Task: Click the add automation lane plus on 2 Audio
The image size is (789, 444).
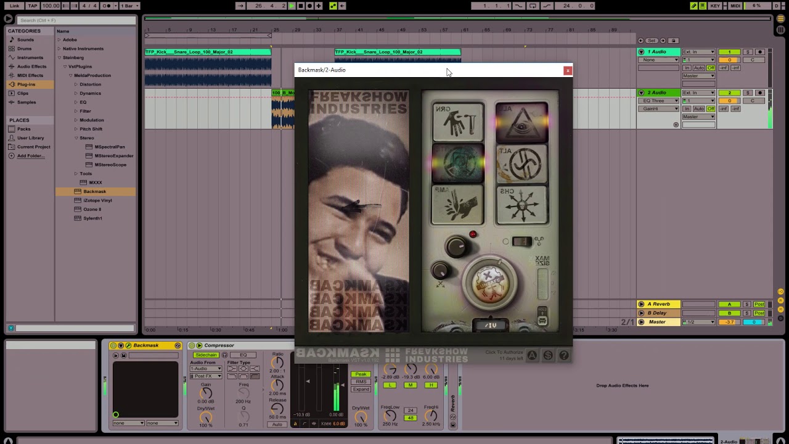Action: point(676,125)
